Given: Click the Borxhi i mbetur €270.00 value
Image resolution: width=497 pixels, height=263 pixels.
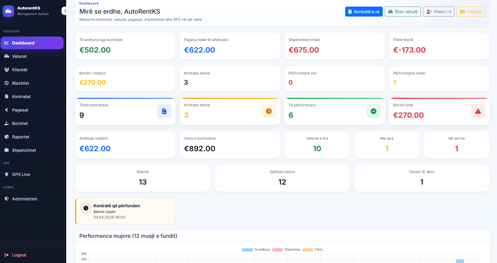Looking at the screenshot, I should point(92,83).
